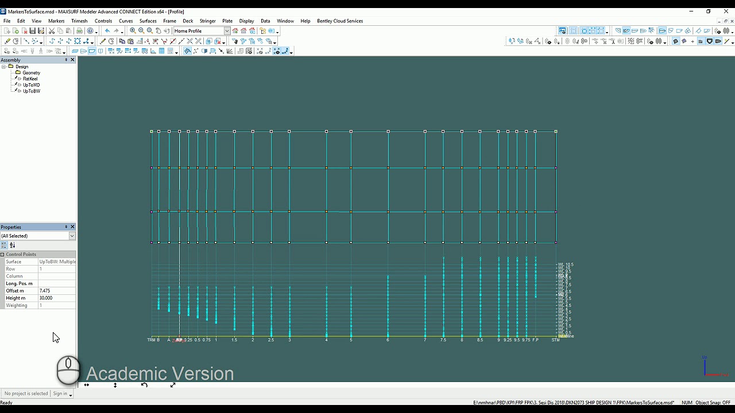The image size is (735, 413).
Task: Close the Assembly panel
Action: (72, 60)
